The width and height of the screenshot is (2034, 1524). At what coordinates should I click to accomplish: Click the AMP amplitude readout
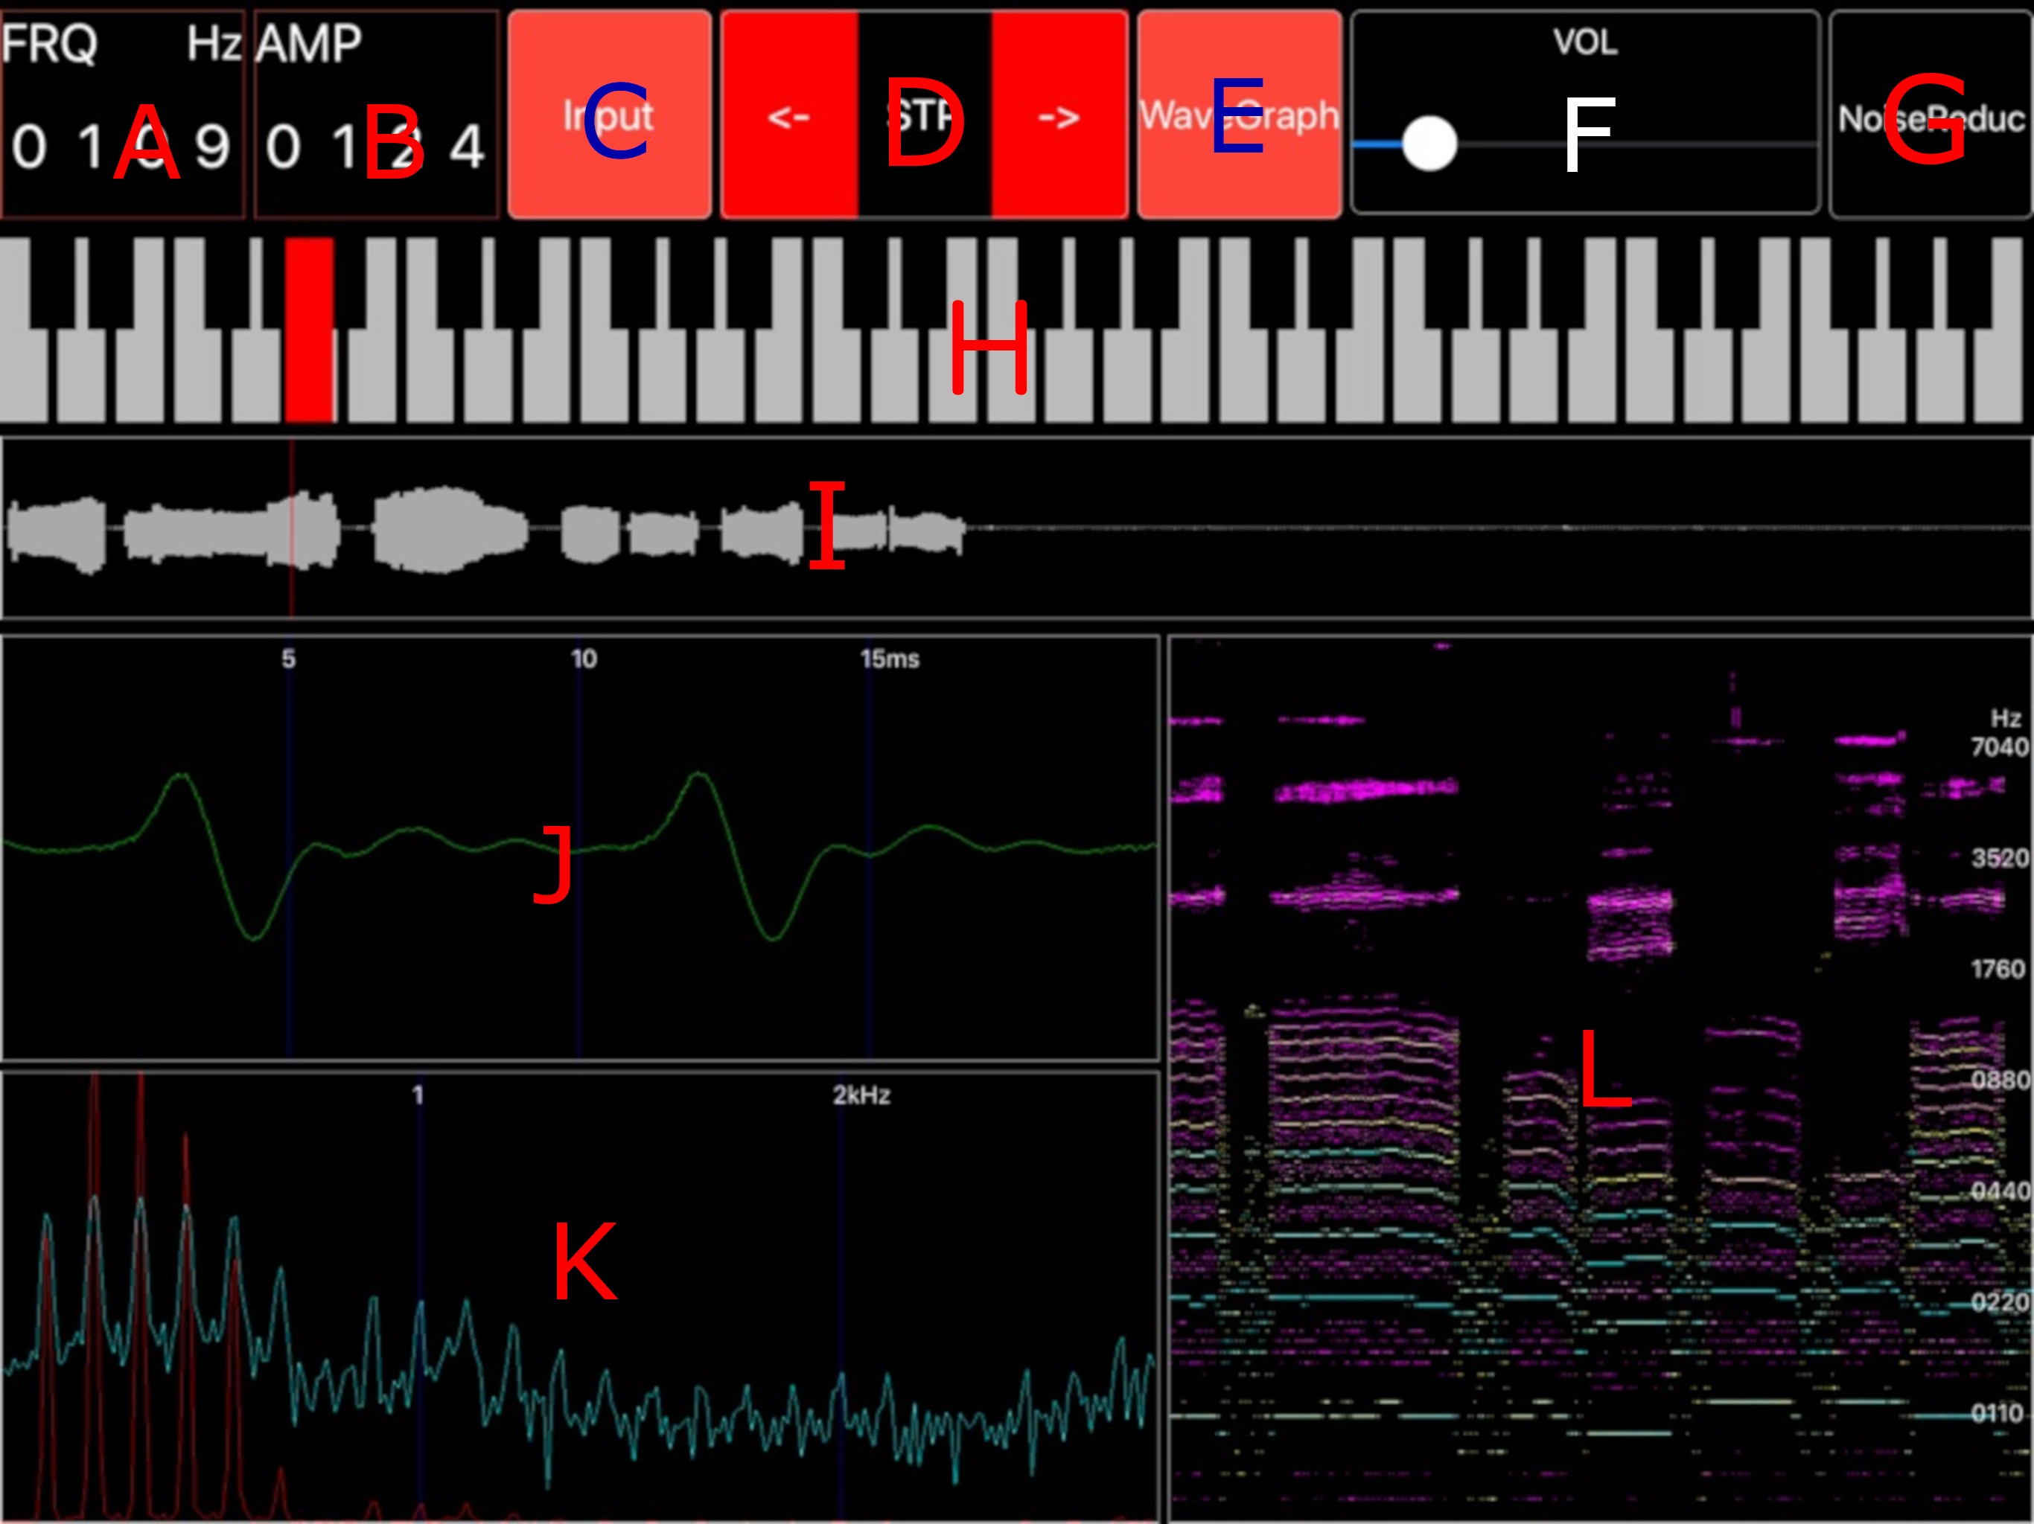(x=376, y=115)
